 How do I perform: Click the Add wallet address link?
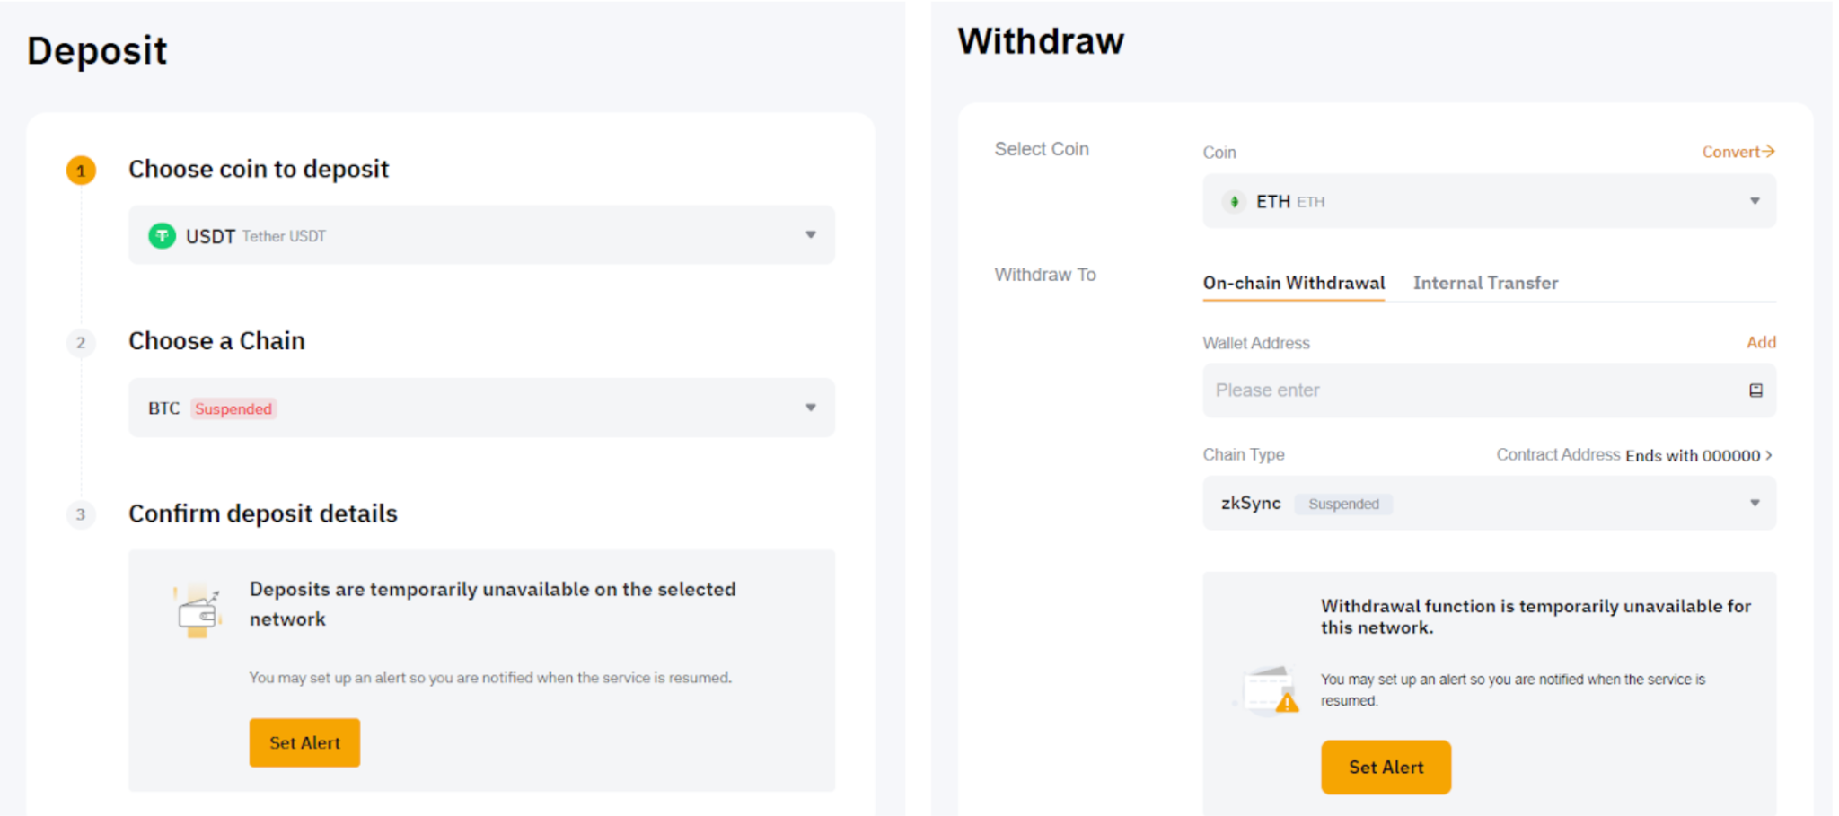coord(1761,342)
